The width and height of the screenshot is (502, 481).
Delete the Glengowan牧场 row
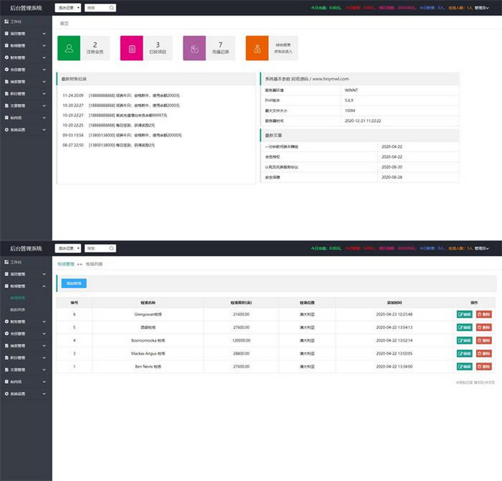pos(484,314)
